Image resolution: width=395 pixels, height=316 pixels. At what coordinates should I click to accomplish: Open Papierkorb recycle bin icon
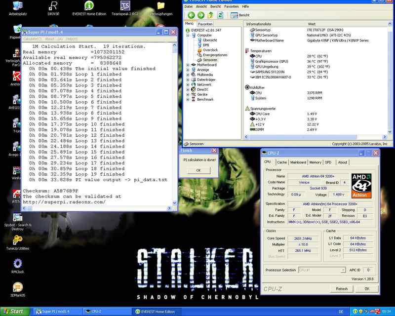(x=17, y=32)
